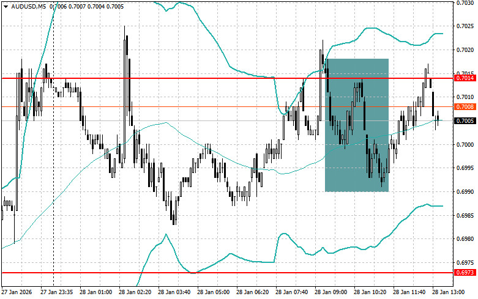Click the 28 Jan 03:40 time label
The image size is (478, 299).
click(x=174, y=292)
